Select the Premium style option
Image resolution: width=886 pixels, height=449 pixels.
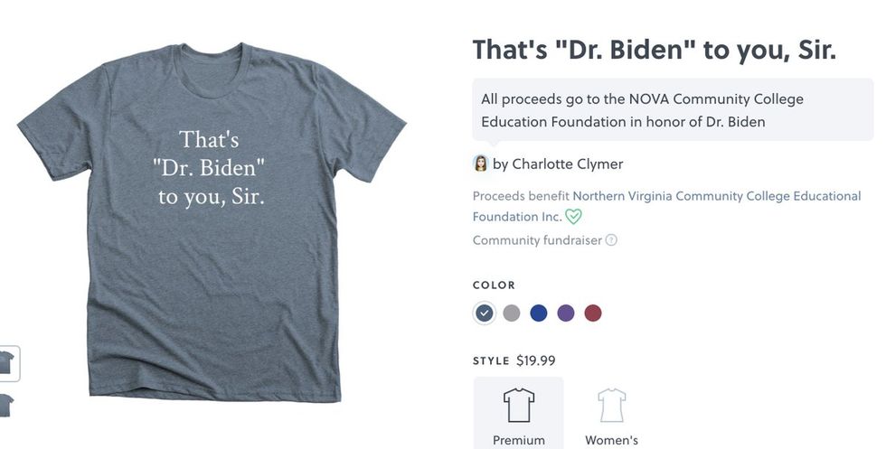[x=519, y=440]
